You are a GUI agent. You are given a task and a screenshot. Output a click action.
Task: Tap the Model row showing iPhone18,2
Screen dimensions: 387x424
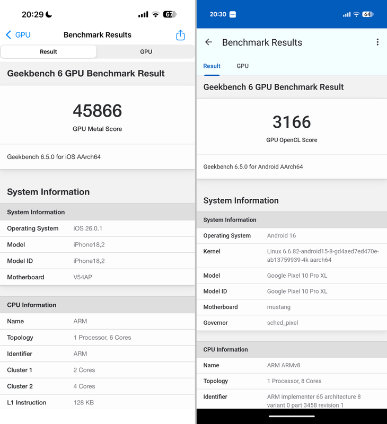coord(98,245)
